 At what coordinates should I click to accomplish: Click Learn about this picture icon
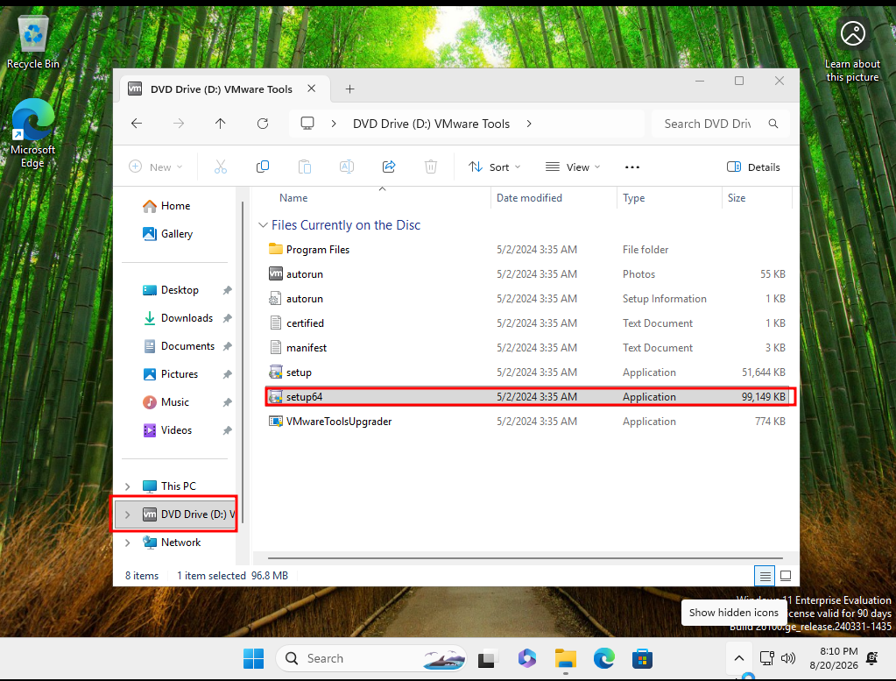852,50
